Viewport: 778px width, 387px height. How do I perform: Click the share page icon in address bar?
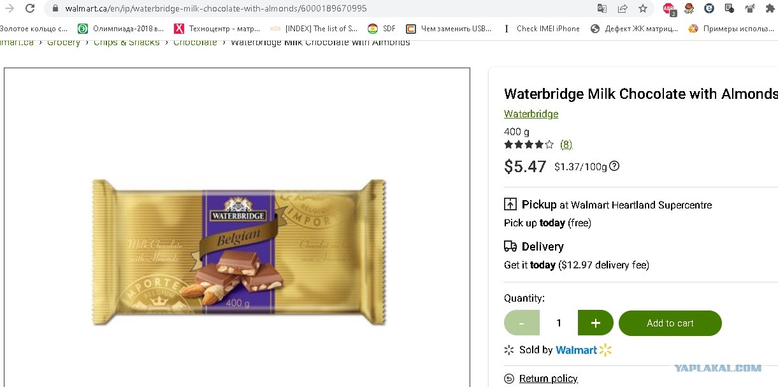click(623, 8)
